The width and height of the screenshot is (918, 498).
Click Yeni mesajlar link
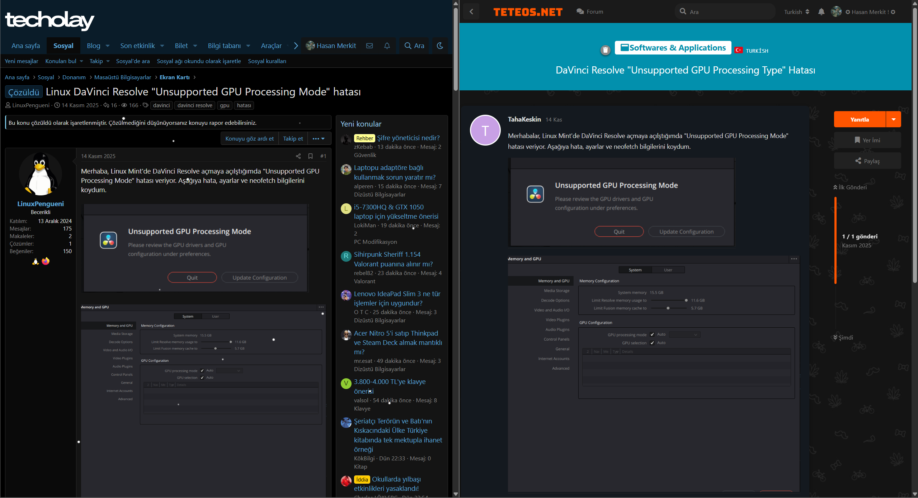click(x=22, y=61)
